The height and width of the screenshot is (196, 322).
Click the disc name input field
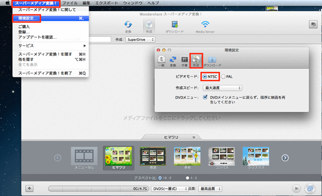100,39
